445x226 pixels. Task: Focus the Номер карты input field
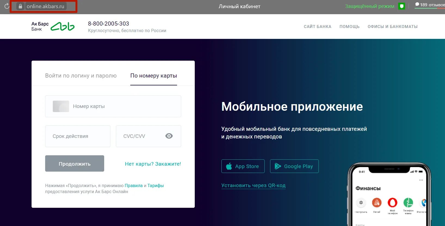click(113, 106)
